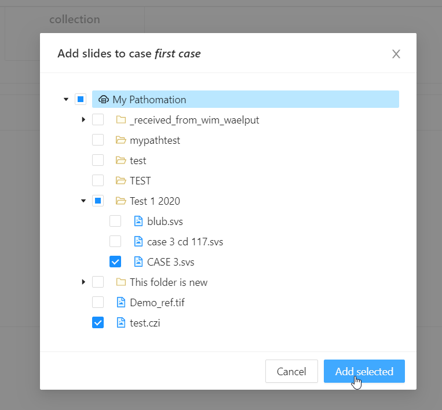Select the case 3 cd 117.svs item
442x410 pixels.
coord(185,242)
